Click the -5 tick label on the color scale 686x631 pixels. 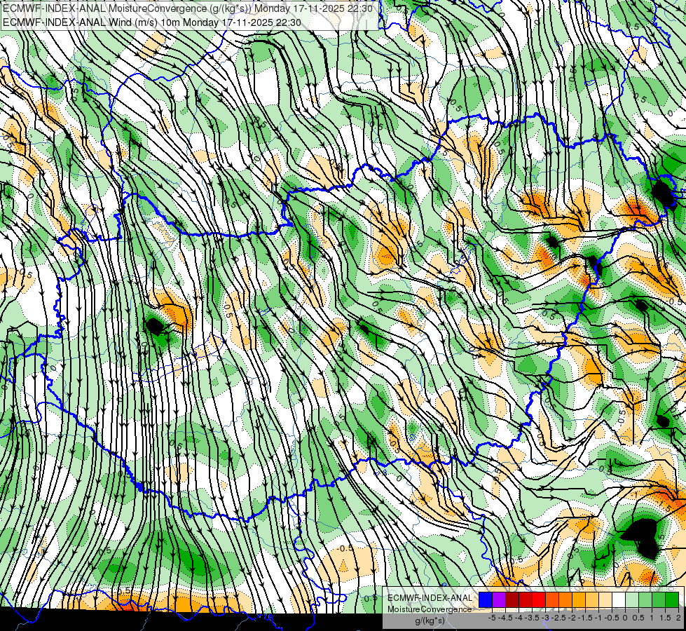(492, 618)
